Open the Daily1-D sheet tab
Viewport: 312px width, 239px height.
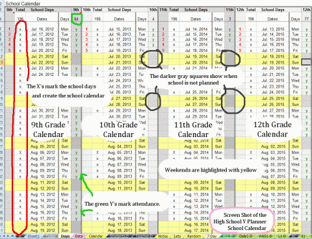click(x=246, y=236)
